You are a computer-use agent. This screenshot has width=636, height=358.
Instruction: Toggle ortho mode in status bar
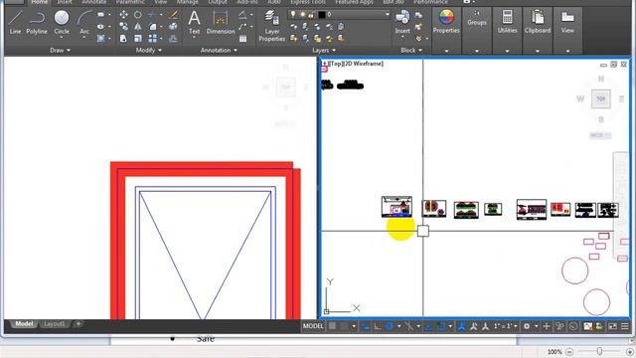pos(378,326)
